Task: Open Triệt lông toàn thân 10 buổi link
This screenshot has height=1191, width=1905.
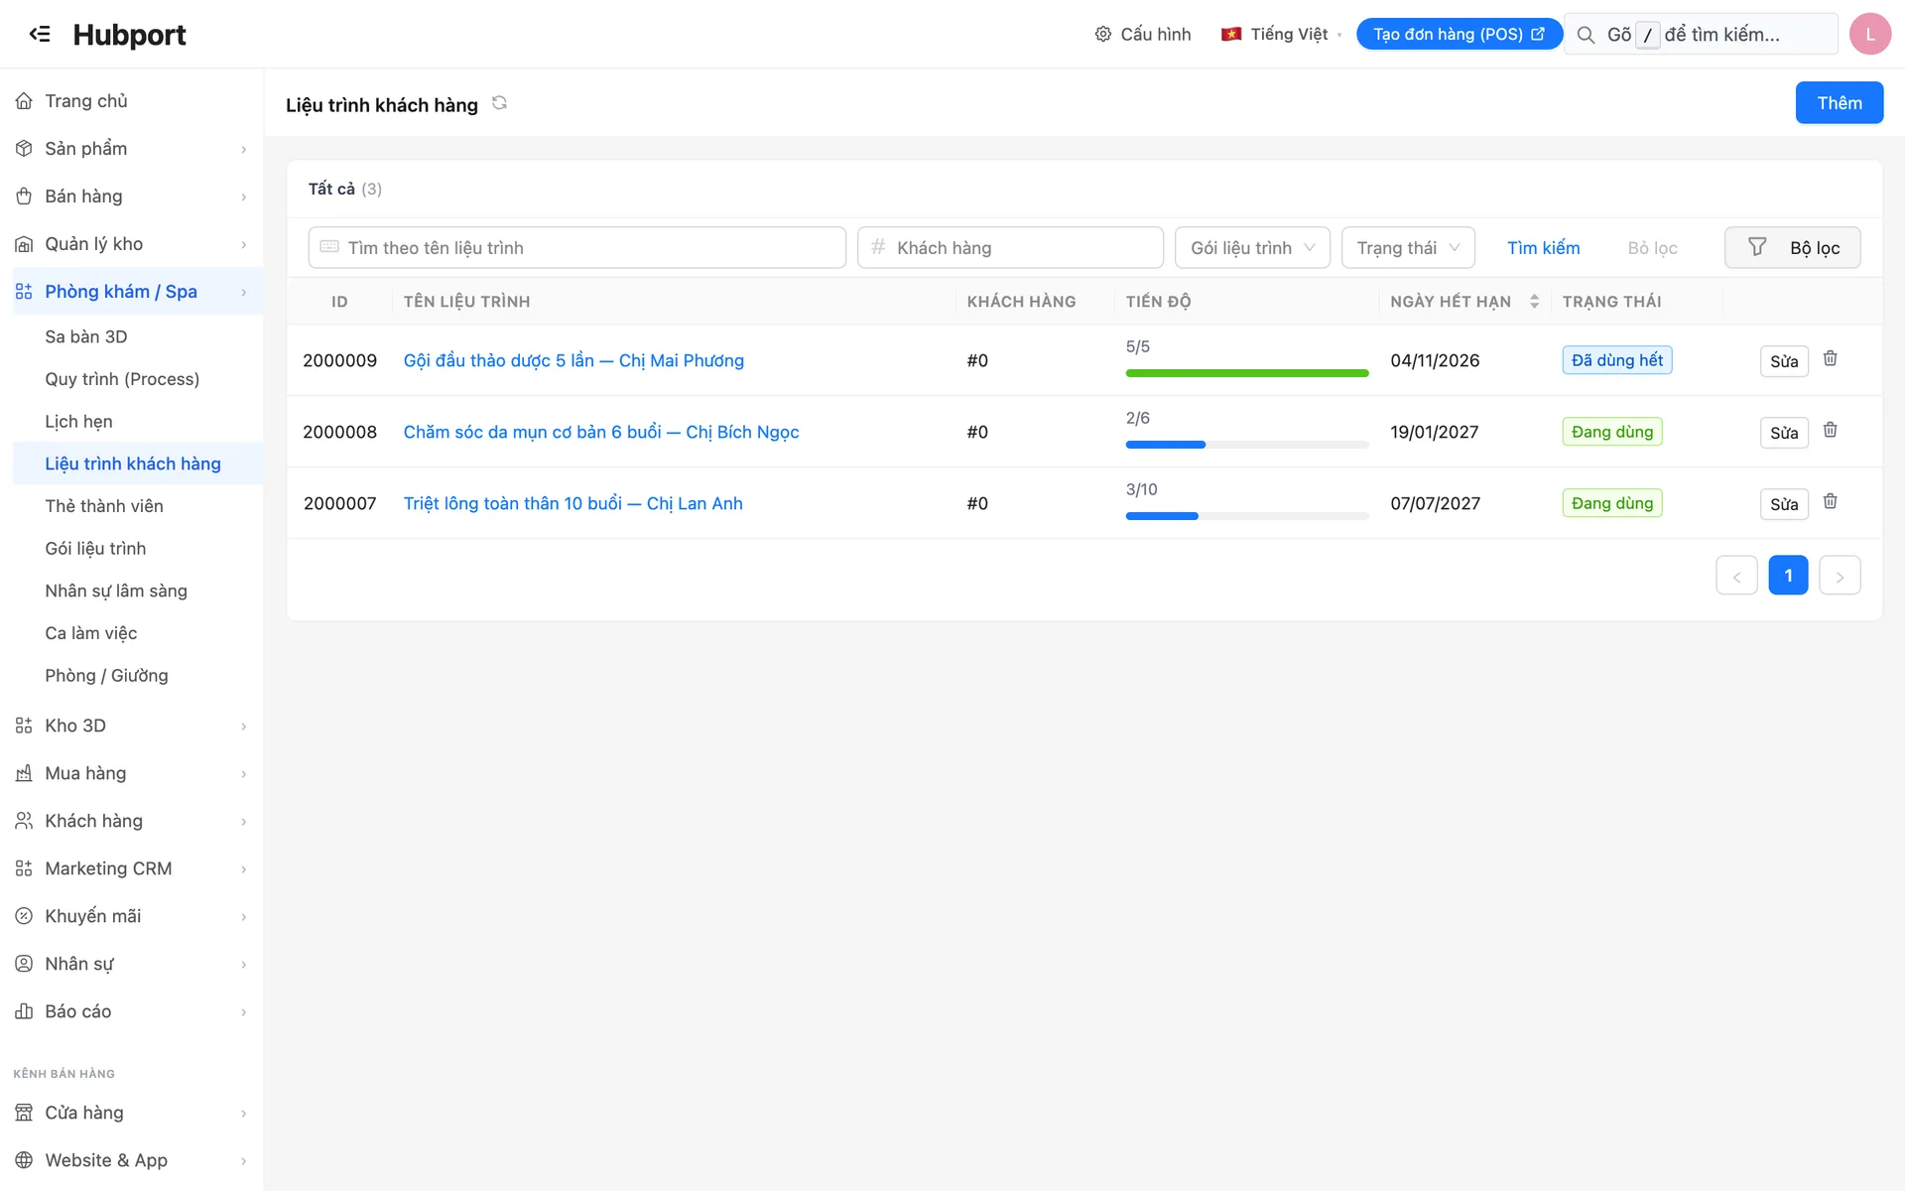Action: pyautogui.click(x=572, y=503)
